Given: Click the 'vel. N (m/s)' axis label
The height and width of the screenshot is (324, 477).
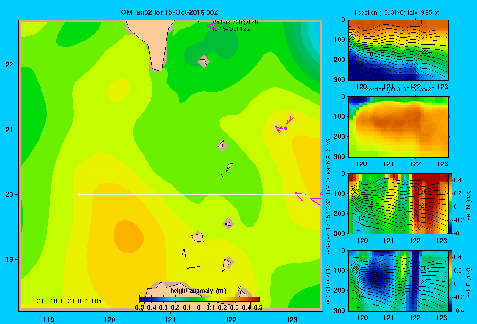Looking at the screenshot, I should 468,205.
